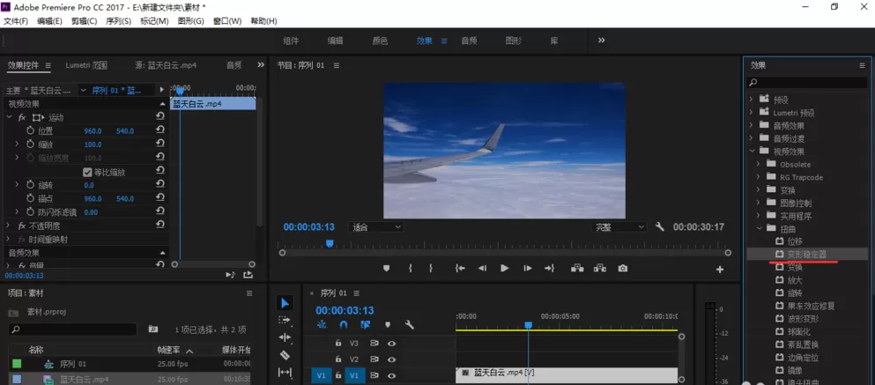The image size is (875, 385).
Task: Click the Add Marker icon in Program monitor
Action: click(x=386, y=269)
